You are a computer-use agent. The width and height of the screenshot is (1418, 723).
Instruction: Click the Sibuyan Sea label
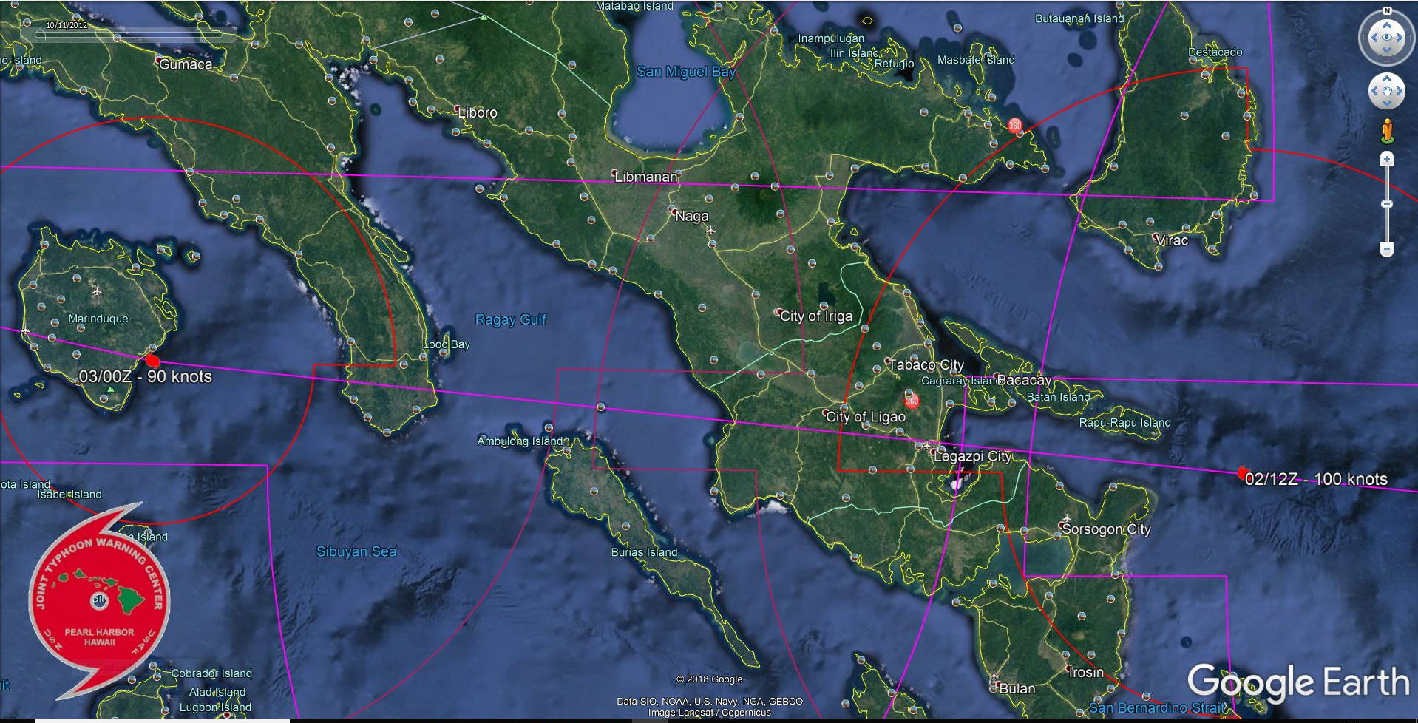pyautogui.click(x=356, y=551)
